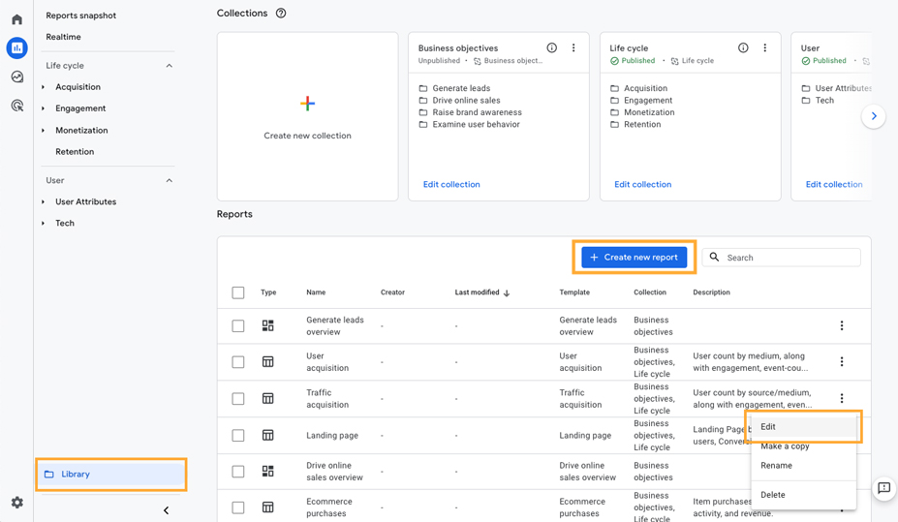Image resolution: width=898 pixels, height=522 pixels.
Task: Expand the User Attributes tree item
Action: [43, 201]
